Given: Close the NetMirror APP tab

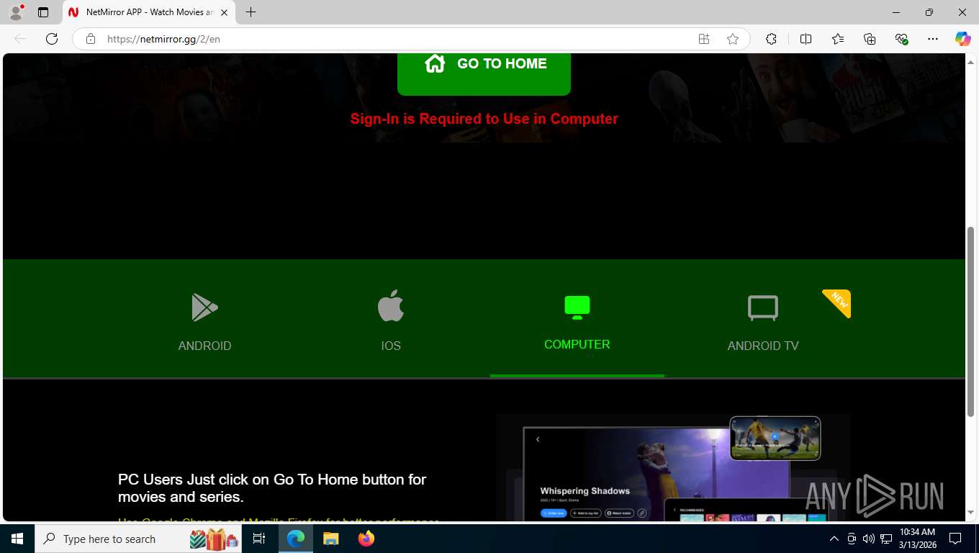Looking at the screenshot, I should (x=224, y=12).
